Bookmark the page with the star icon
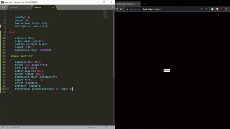Image resolution: width=230 pixels, height=129 pixels. pyautogui.click(x=206, y=9)
